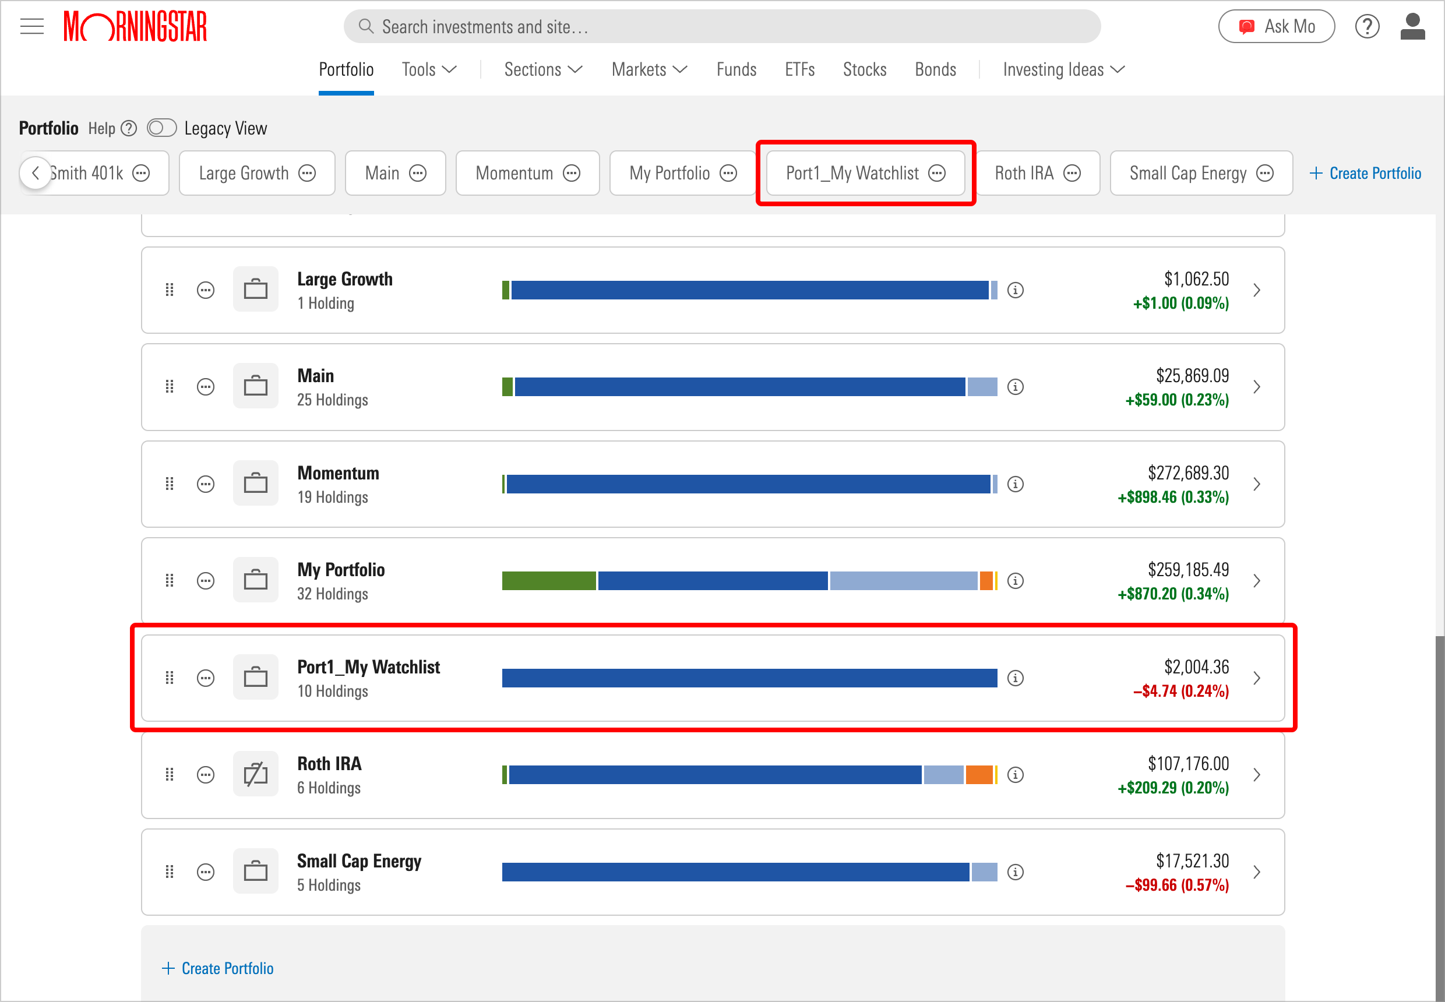
Task: Toggle the Legacy View switch
Action: pos(161,128)
